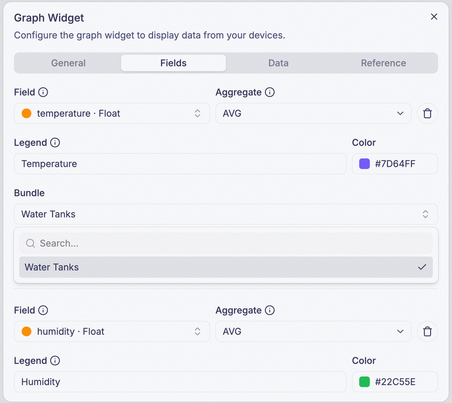The width and height of the screenshot is (452, 403).
Task: Click info icon beside Humidity Legend label
Action: [55, 361]
